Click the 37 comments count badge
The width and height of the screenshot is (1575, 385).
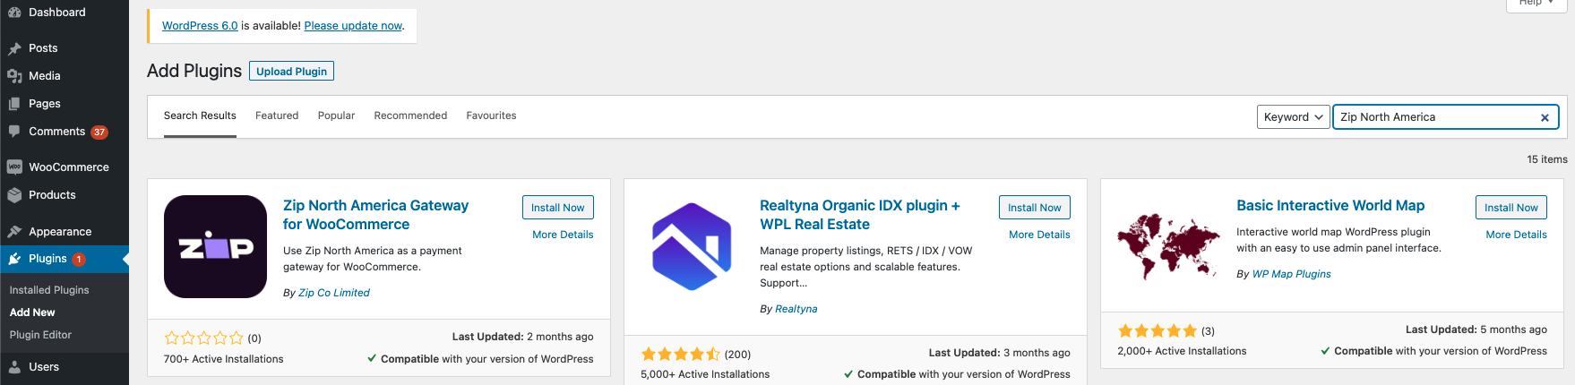coord(99,133)
